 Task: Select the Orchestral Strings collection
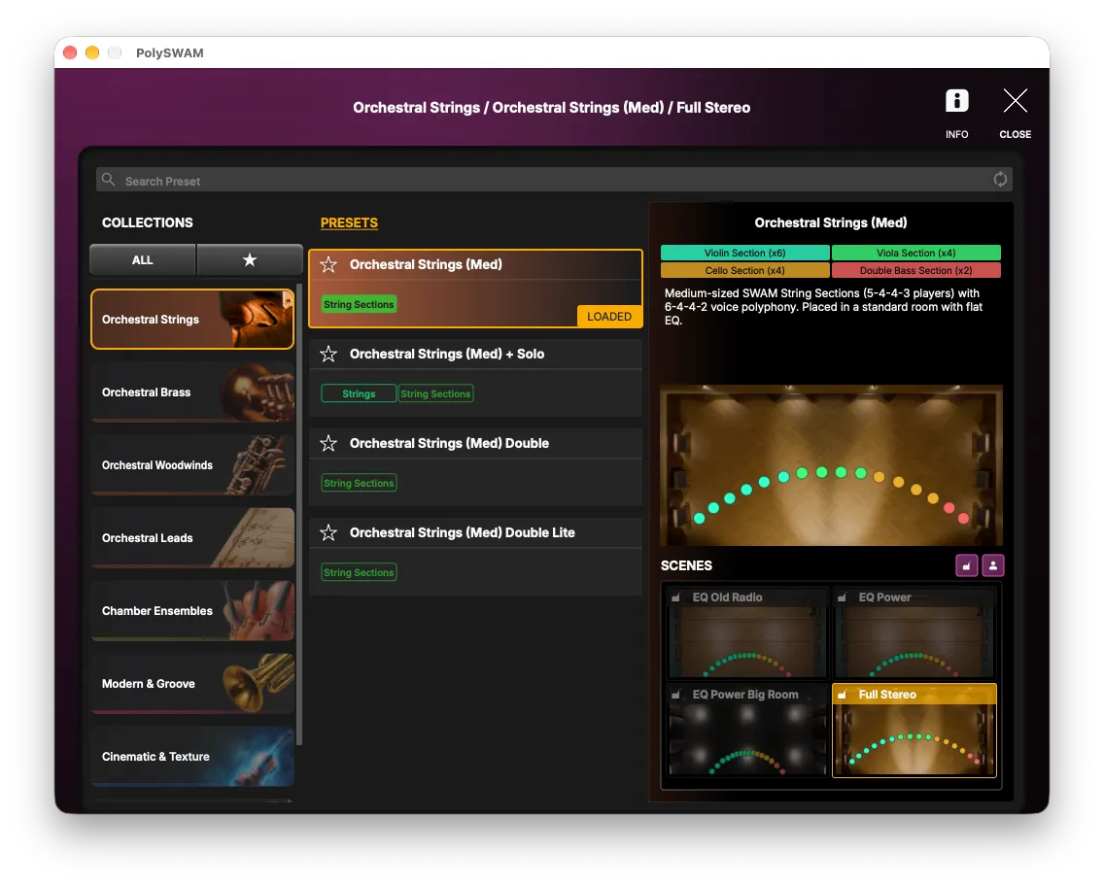(192, 319)
